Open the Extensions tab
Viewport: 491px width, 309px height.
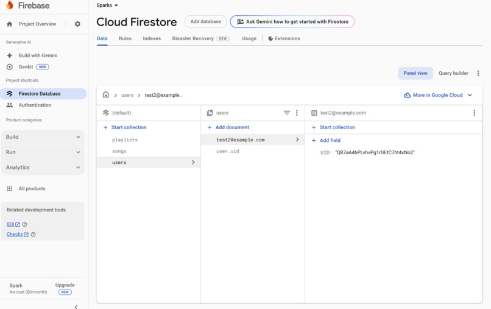(284, 38)
